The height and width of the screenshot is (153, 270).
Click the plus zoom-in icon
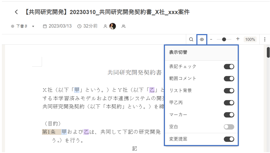[x=238, y=39]
